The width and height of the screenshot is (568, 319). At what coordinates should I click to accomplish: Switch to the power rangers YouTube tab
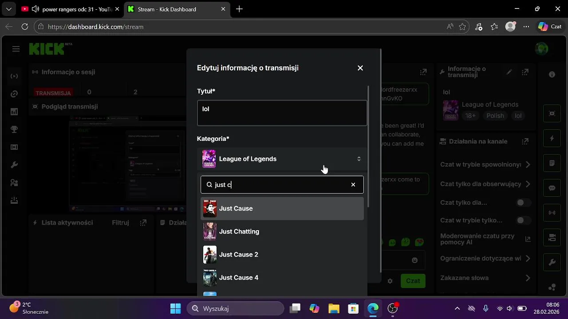click(70, 9)
